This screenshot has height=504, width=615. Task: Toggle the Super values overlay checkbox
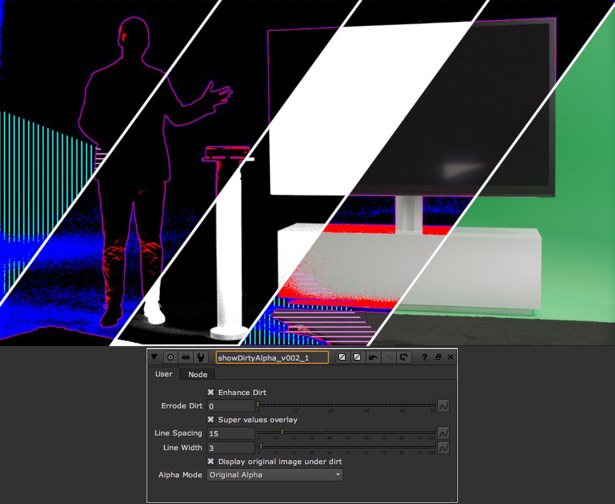[210, 420]
